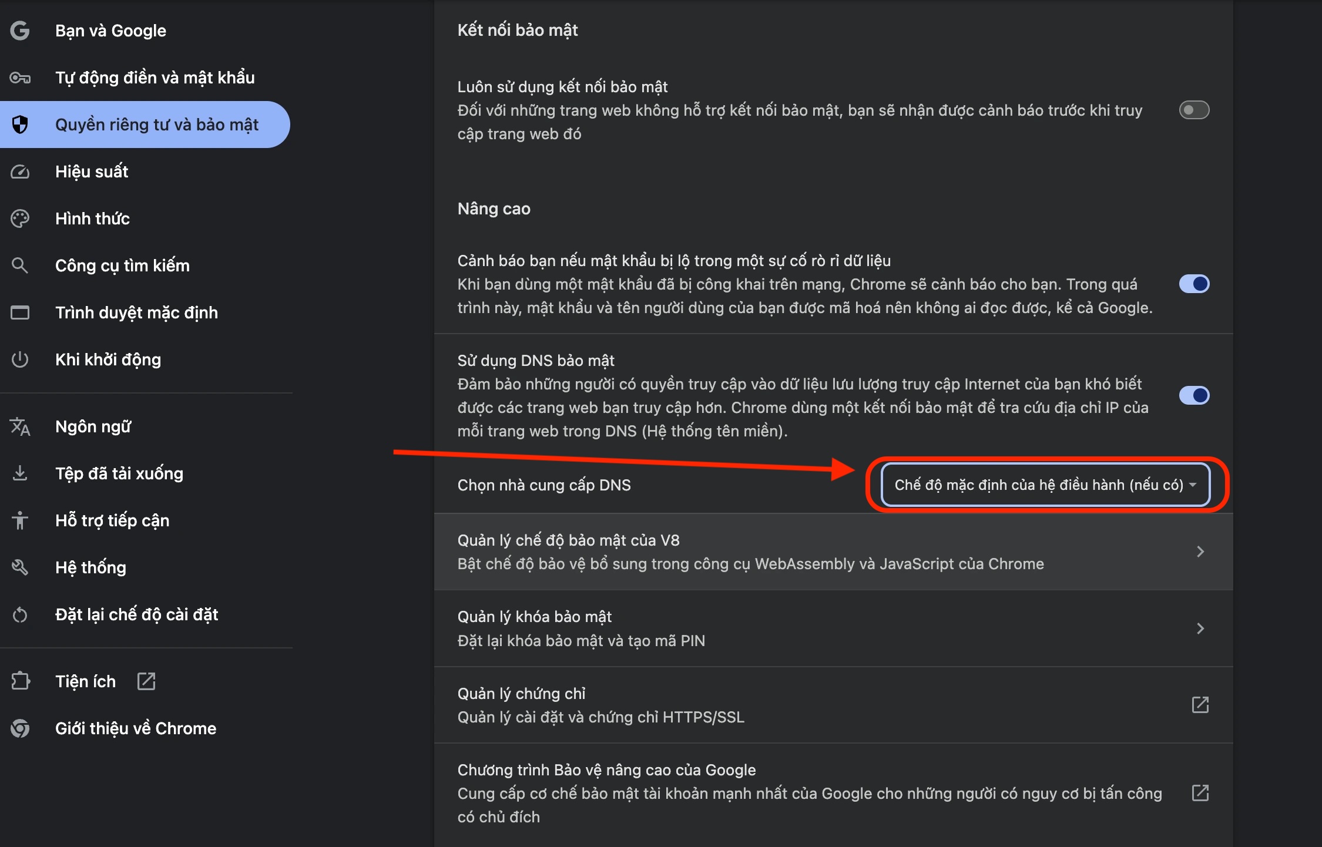Click the speedometer icon beside Hiệu suất
This screenshot has width=1322, height=847.
(20, 172)
